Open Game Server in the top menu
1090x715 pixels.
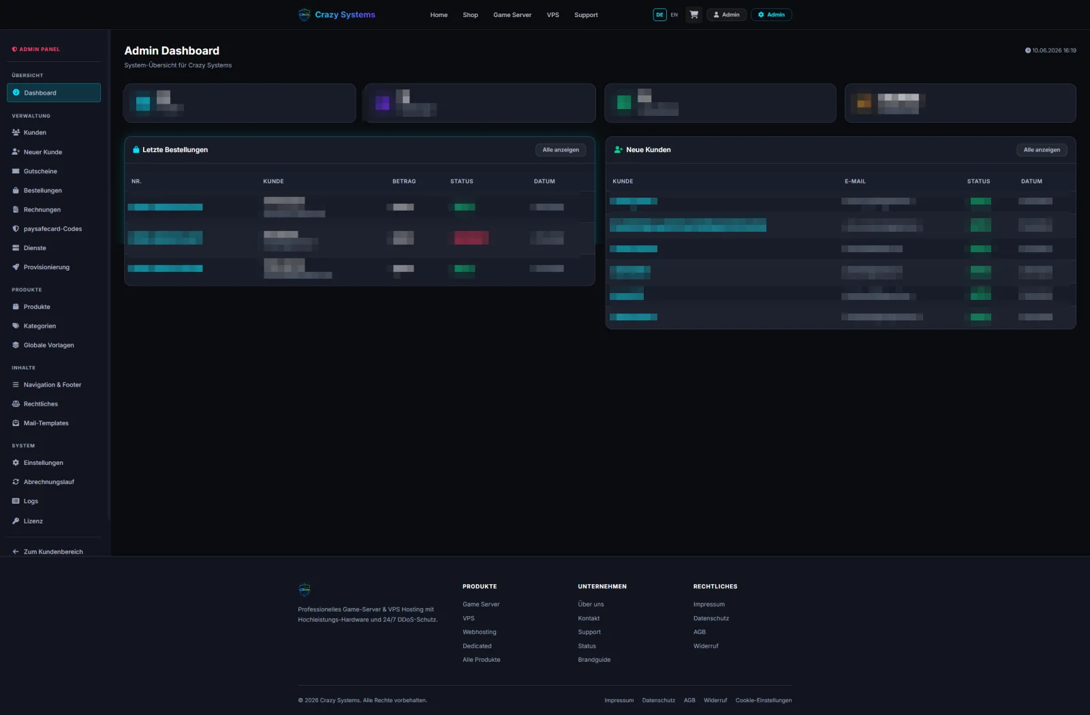[512, 14]
